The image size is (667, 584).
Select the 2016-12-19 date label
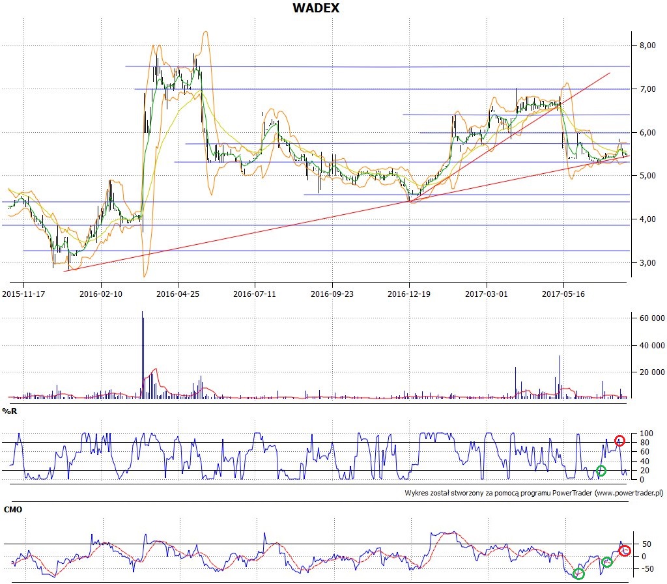(x=409, y=294)
